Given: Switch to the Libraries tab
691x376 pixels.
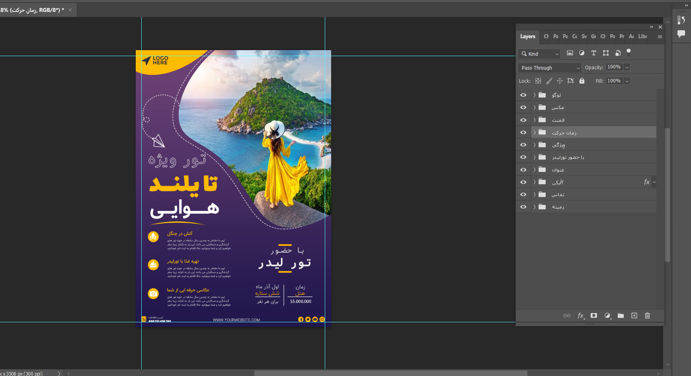Looking at the screenshot, I should [642, 37].
